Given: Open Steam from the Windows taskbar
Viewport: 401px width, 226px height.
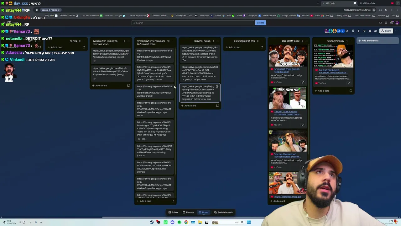Looking at the screenshot, I should (152, 222).
